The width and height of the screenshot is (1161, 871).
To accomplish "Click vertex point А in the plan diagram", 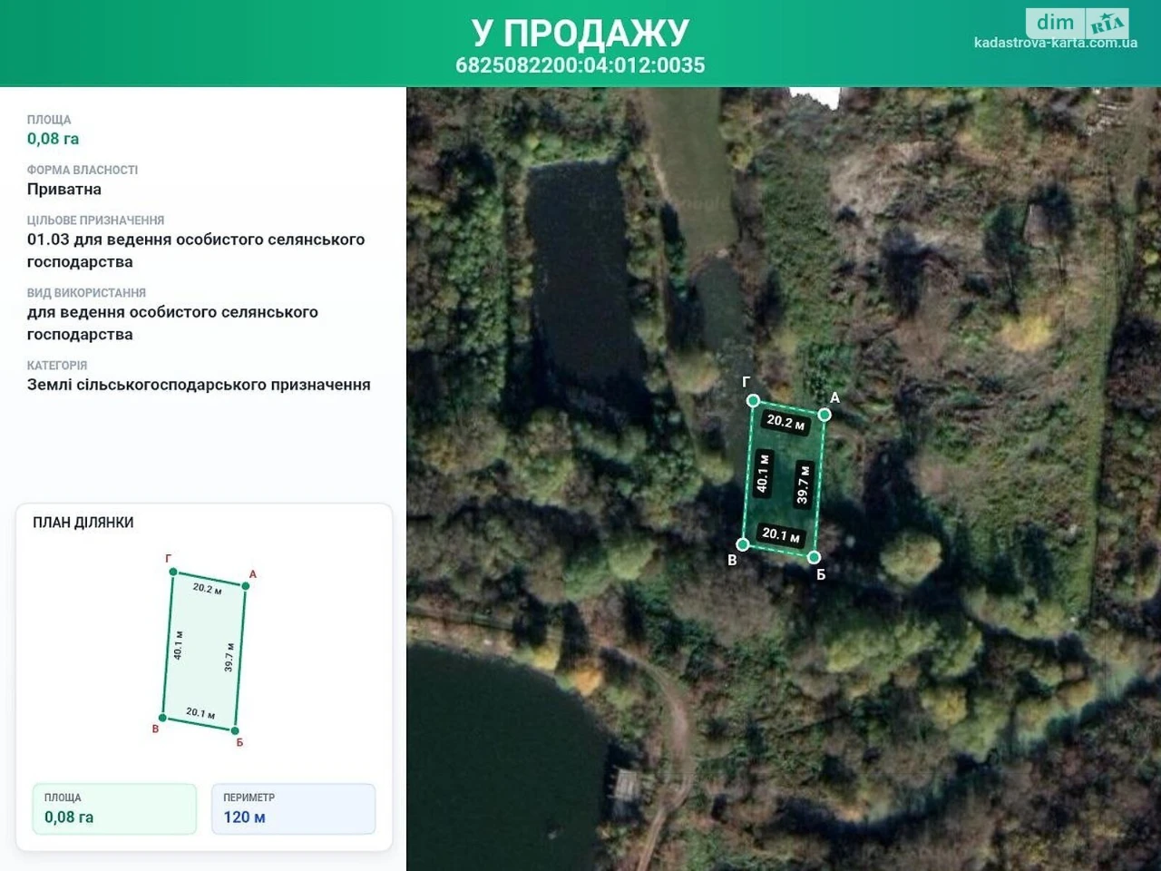I will 245,586.
